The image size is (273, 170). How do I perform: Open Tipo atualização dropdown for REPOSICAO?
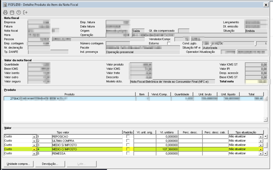pyautogui.click(x=261, y=137)
